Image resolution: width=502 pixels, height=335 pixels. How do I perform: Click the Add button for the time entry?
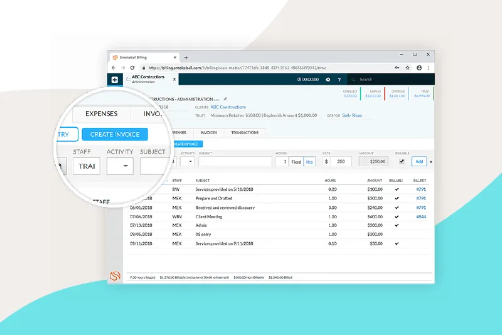pyautogui.click(x=419, y=162)
